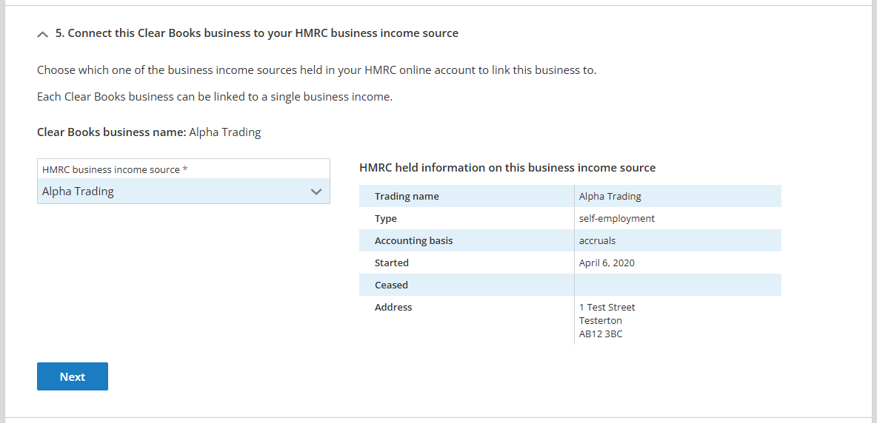Click the 'Trading name' table row label
This screenshot has height=423, width=877.
407,197
